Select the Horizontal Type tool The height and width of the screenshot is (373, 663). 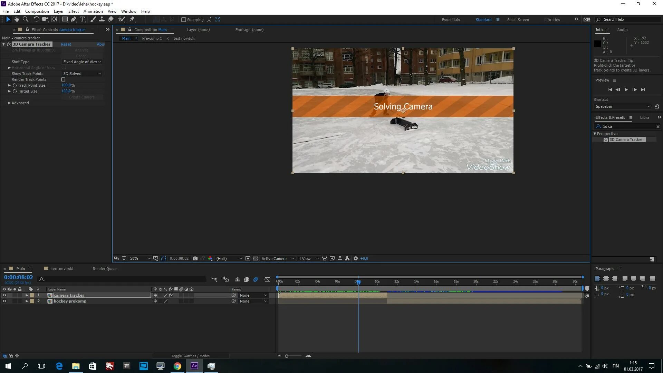tap(82, 19)
